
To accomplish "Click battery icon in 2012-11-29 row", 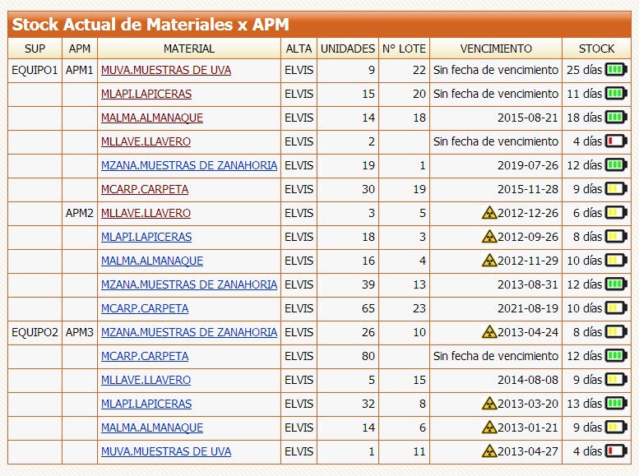I will (616, 261).
